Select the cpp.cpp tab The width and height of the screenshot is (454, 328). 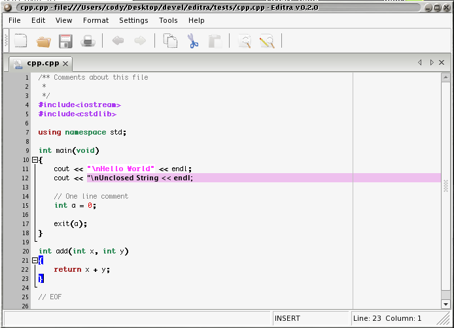click(43, 63)
